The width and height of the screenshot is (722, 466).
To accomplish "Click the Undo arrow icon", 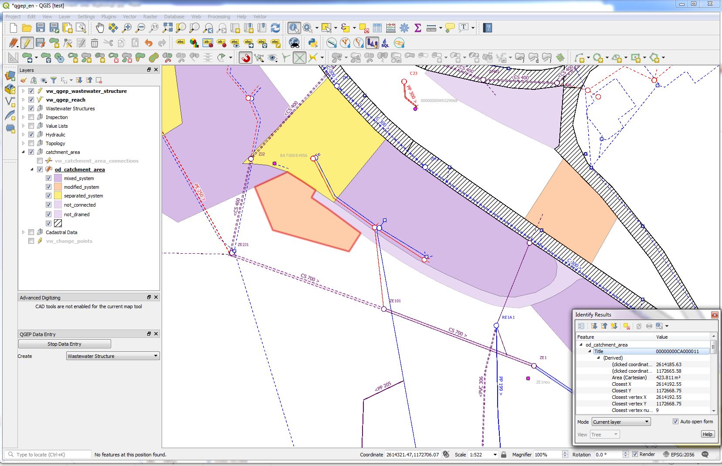I will (x=149, y=43).
